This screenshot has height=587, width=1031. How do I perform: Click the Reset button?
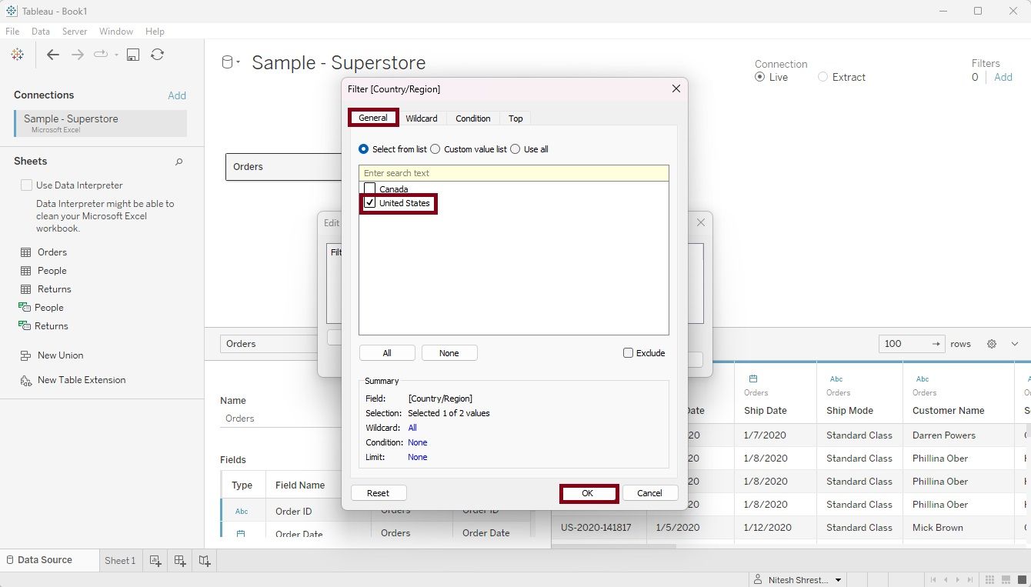[x=378, y=493]
